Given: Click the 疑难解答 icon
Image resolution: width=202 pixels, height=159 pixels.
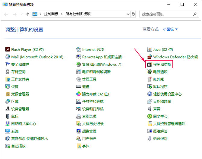Looking at the screenshot, I should (150, 131).
